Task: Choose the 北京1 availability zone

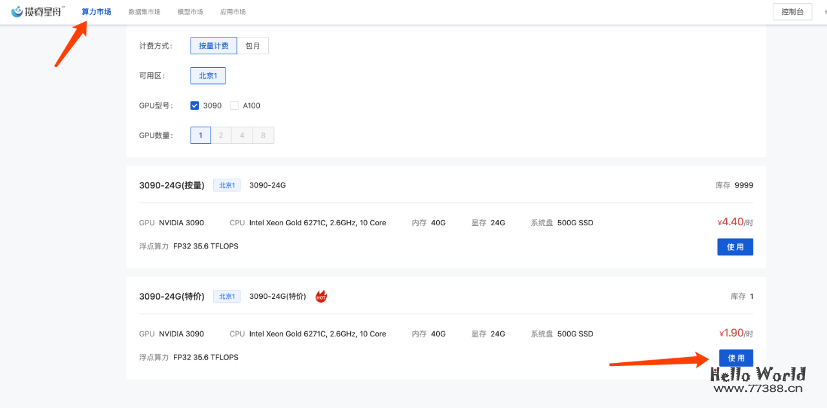Action: (207, 76)
